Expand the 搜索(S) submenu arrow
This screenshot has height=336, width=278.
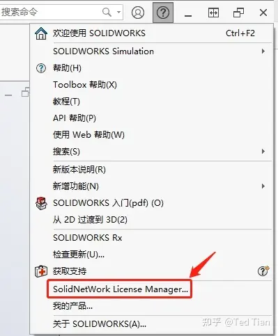pos(263,152)
